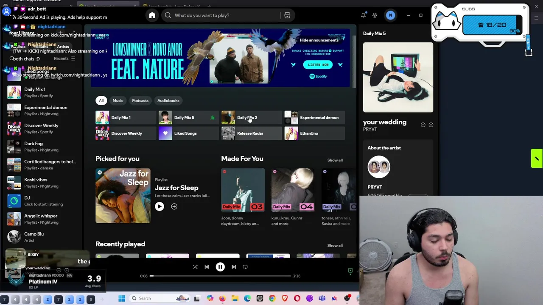Open the Daily Mix 5 quick tile
543x305 pixels.
[188, 117]
